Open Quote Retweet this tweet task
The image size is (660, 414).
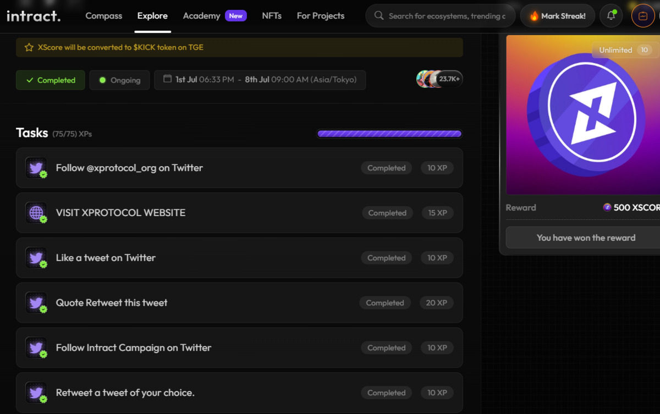pos(239,303)
